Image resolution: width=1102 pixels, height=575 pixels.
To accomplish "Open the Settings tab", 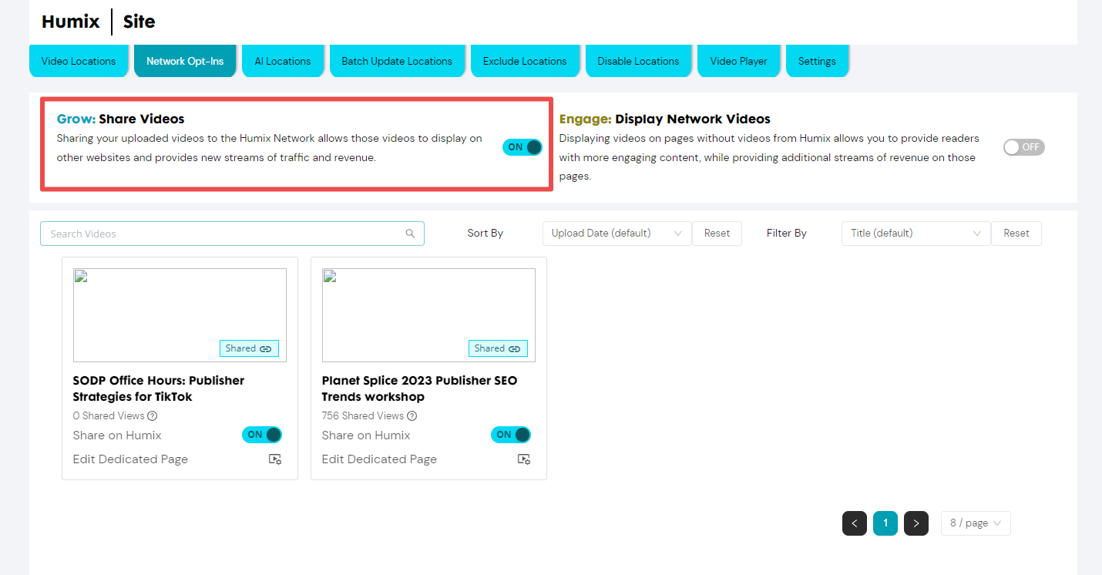I will pyautogui.click(x=817, y=61).
